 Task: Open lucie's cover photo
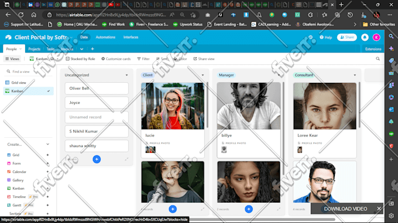173,106
